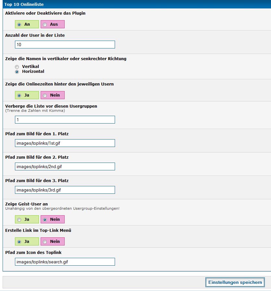Screen dimensions: 271x291
Task: Click the hidden Usergruppen input field
Action: coord(65,120)
